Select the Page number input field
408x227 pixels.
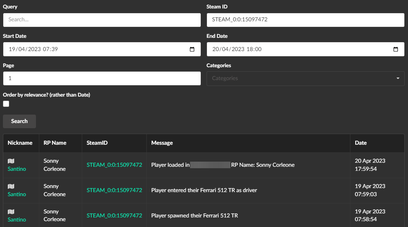[x=102, y=78]
